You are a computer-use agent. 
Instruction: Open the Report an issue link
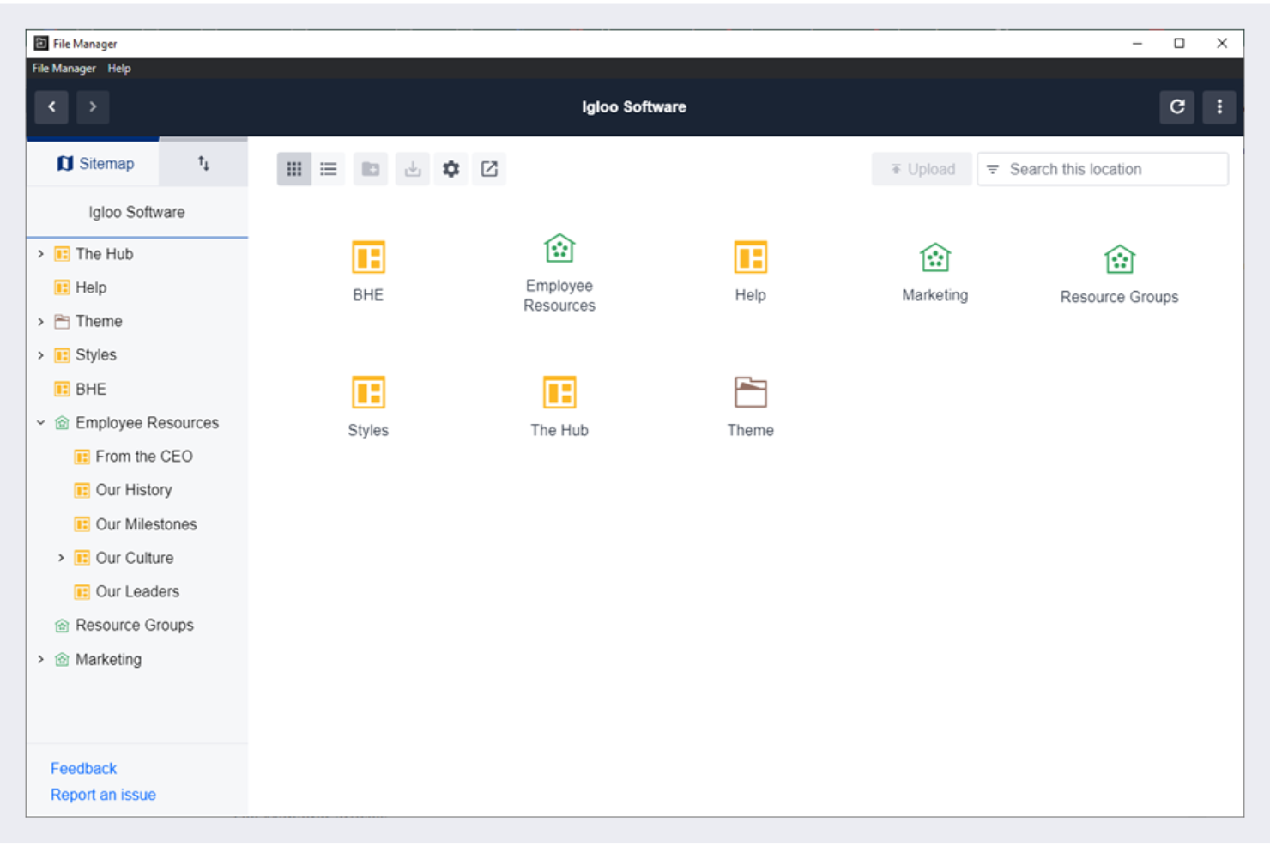pyautogui.click(x=103, y=795)
